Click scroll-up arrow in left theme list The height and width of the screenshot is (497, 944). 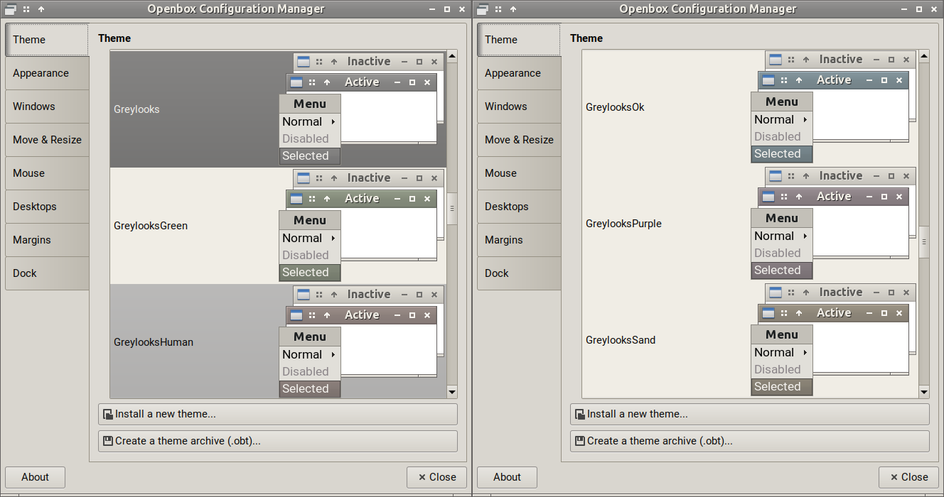click(x=452, y=56)
